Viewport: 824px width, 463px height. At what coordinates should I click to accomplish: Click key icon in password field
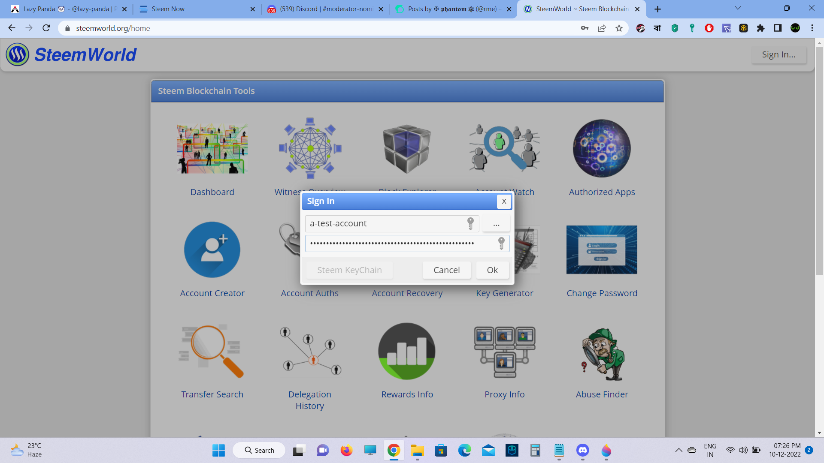tap(501, 243)
